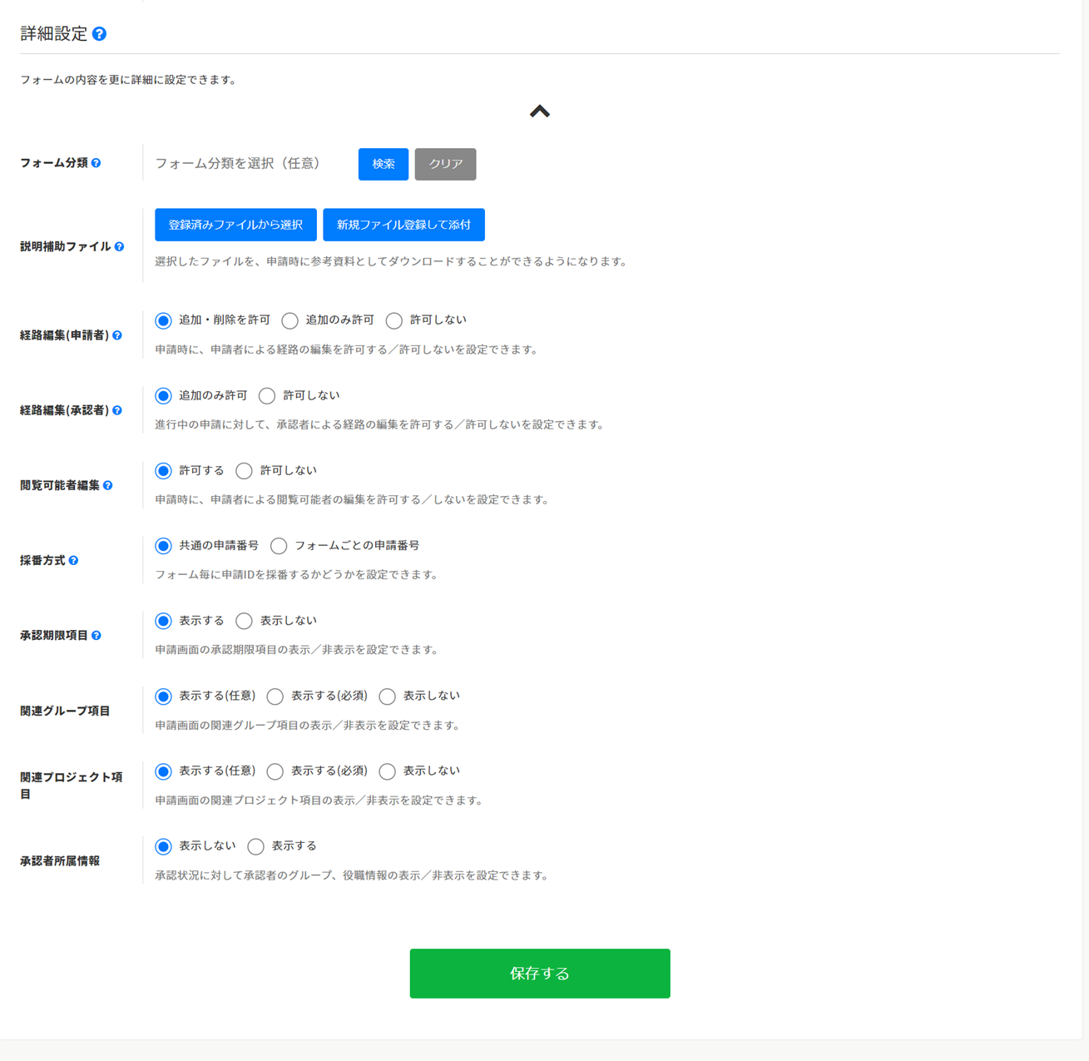Click the 検索 button for form category
Screen dimensions: 1089x1061
(x=383, y=164)
